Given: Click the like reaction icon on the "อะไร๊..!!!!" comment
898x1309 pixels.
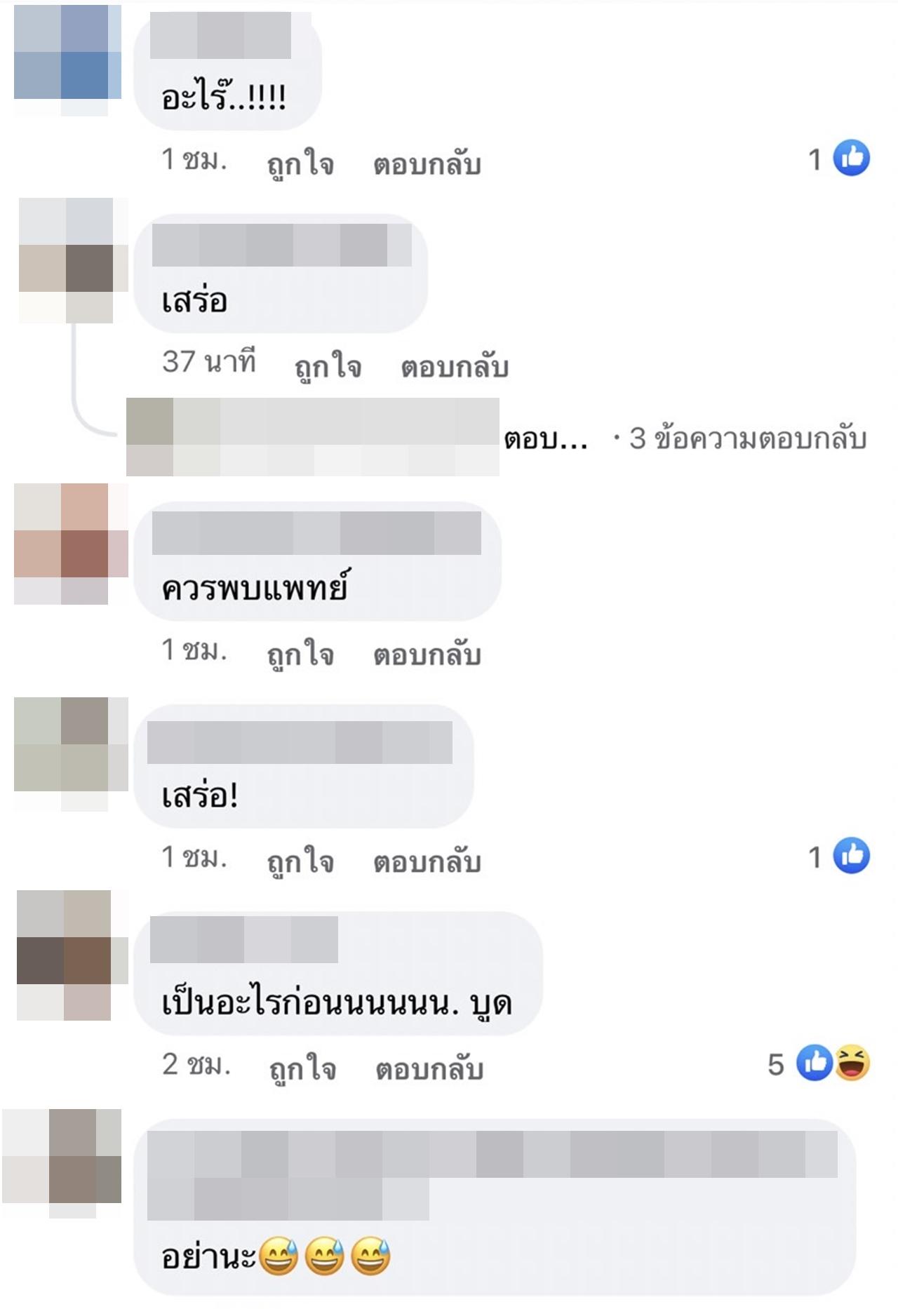Looking at the screenshot, I should click(852, 158).
